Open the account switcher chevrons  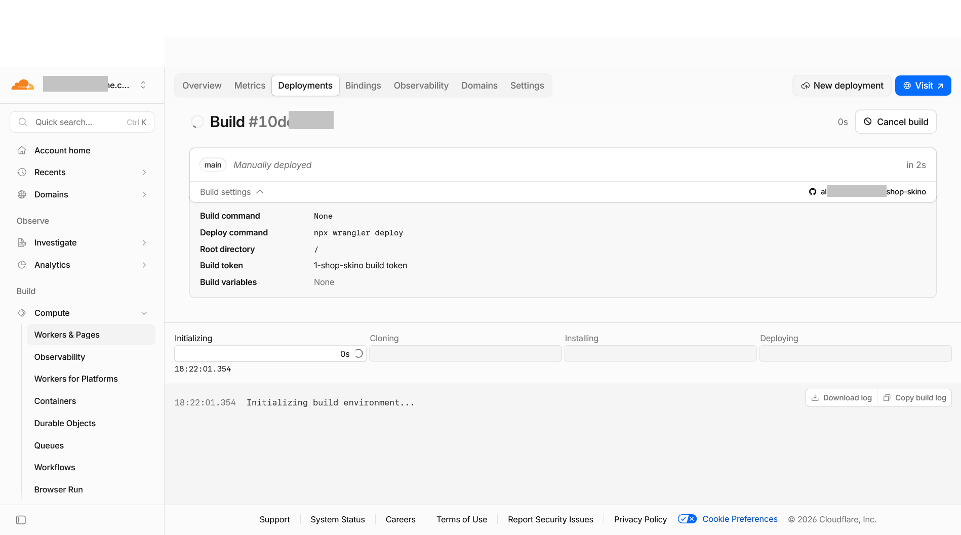(143, 85)
